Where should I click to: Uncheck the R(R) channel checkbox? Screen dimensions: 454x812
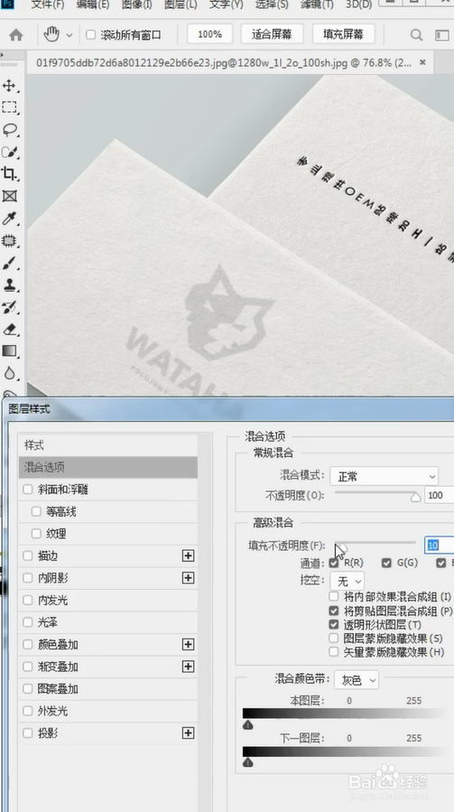coord(334,563)
